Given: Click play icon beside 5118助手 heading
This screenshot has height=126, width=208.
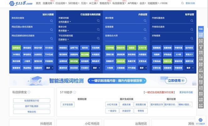Looking at the screenshot, I should pos(75,92).
